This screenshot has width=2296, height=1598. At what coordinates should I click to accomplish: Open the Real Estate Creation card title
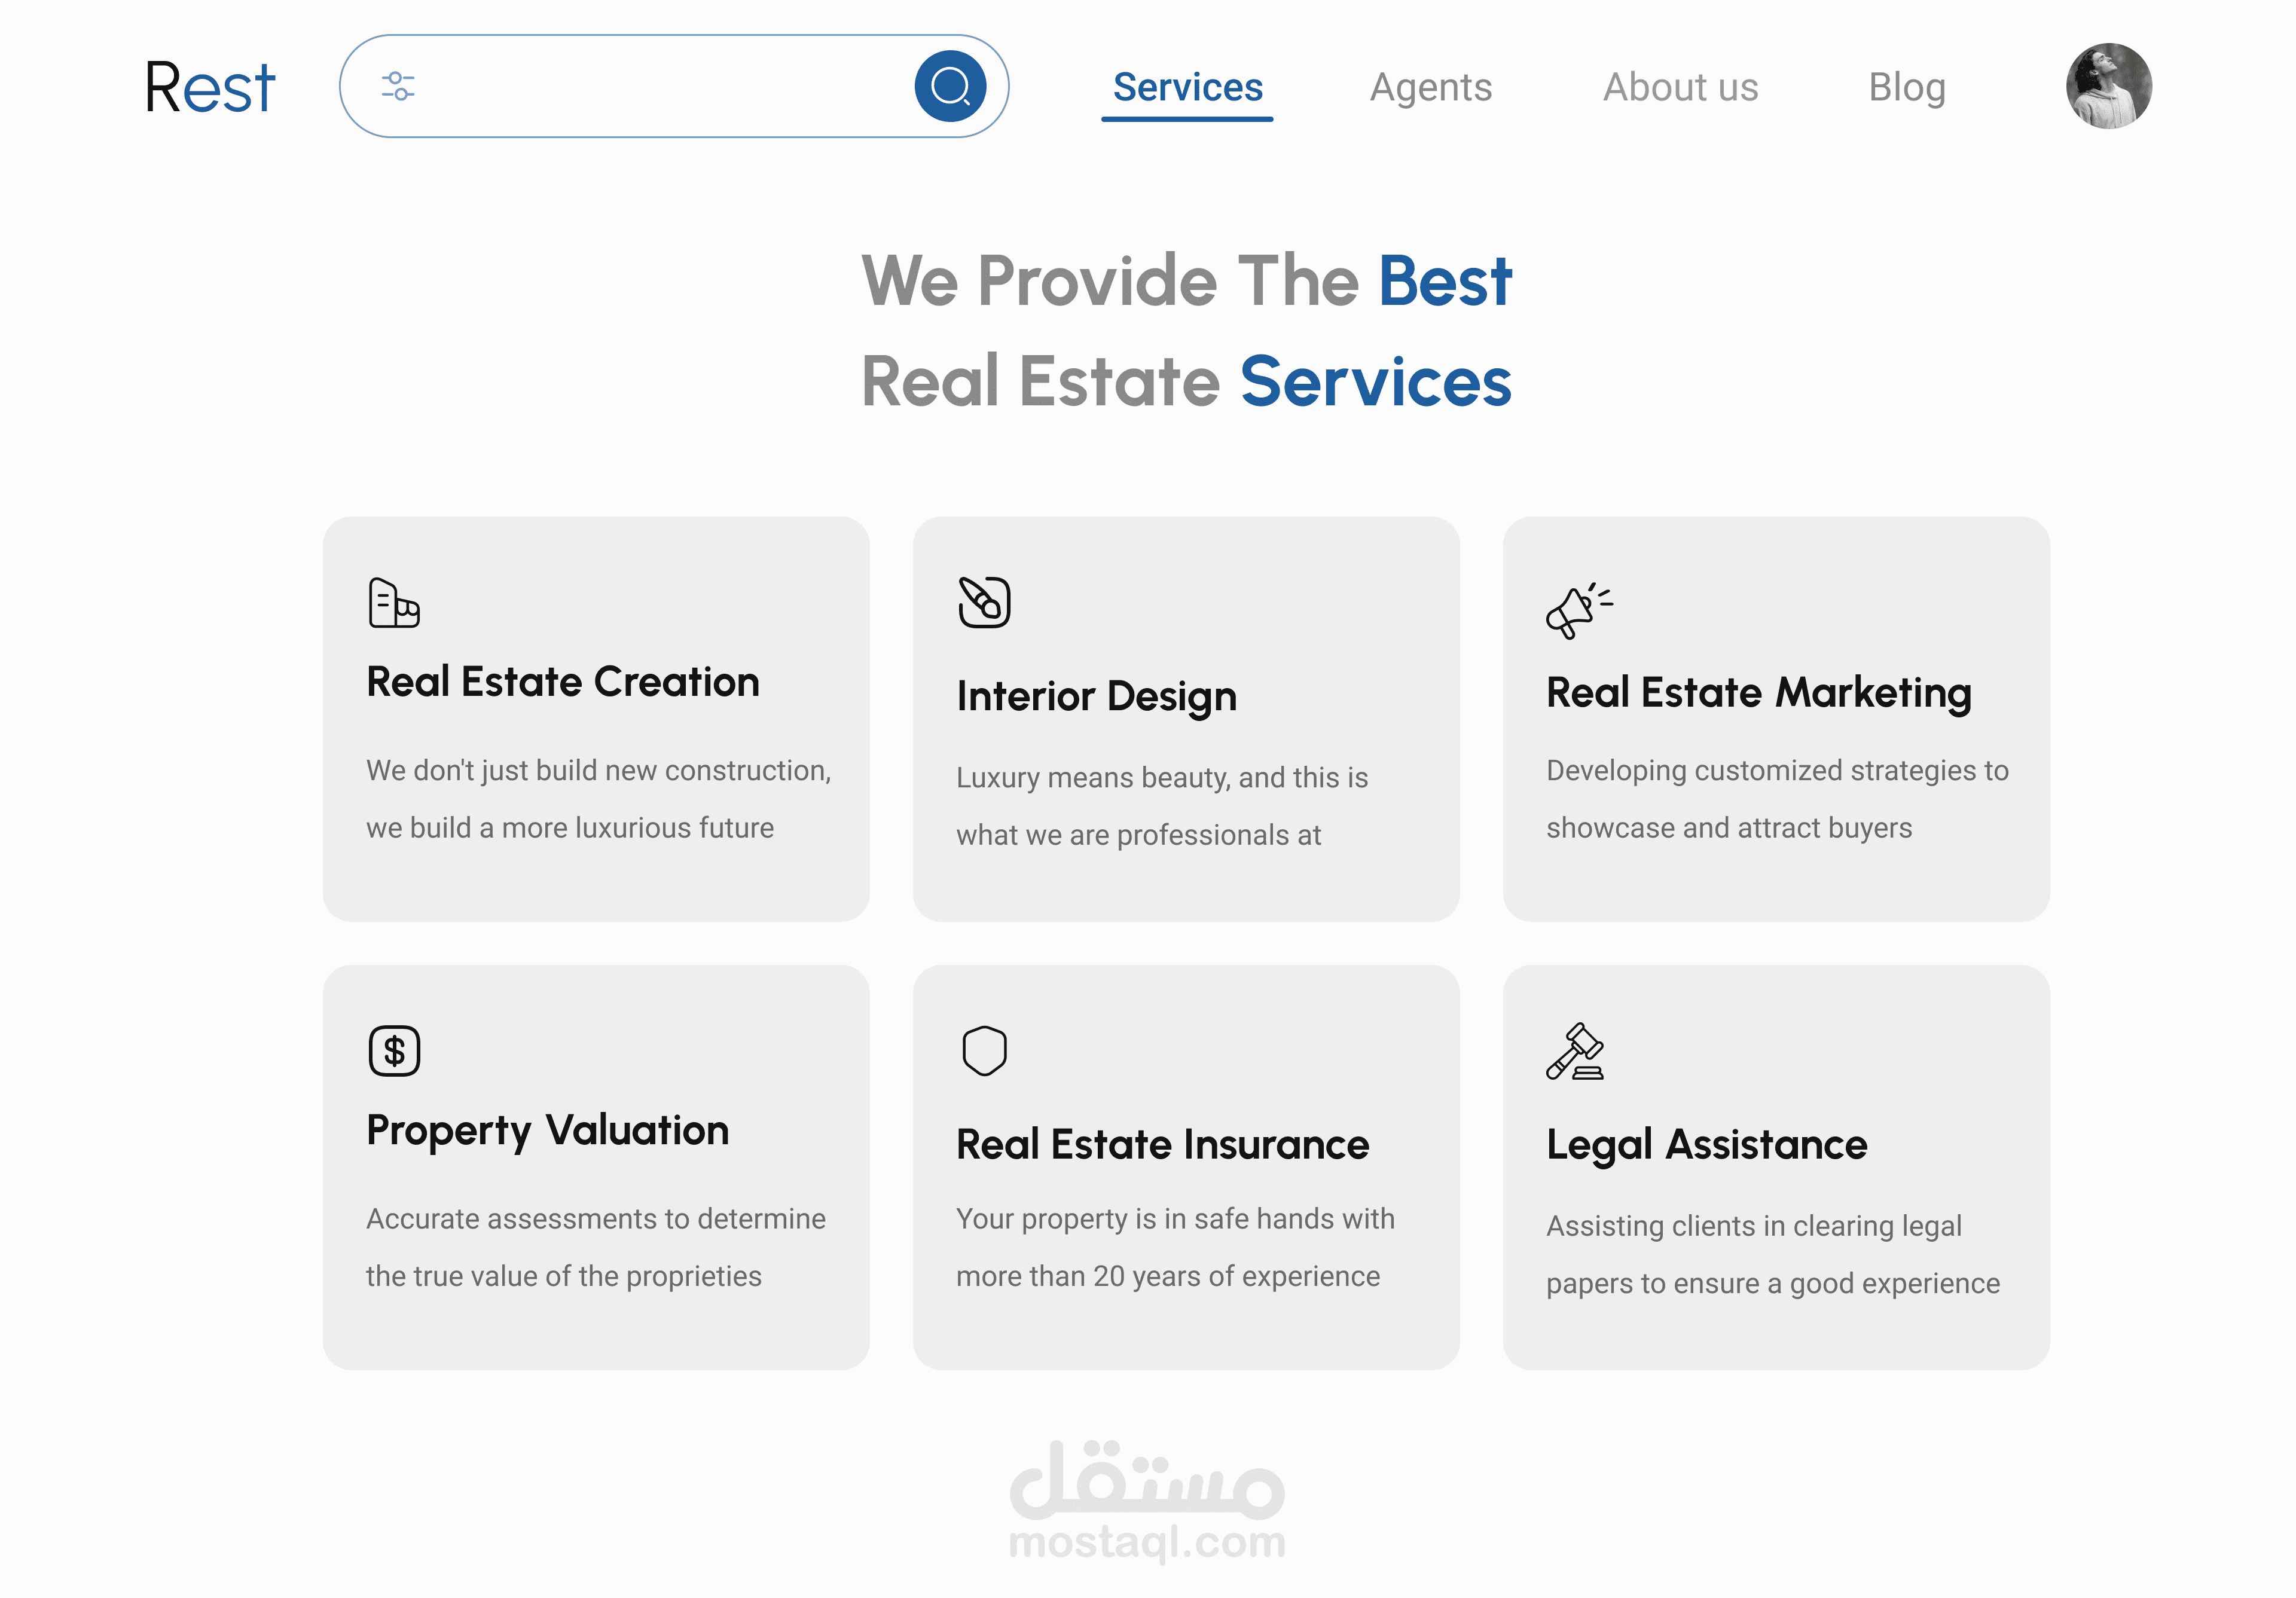click(x=563, y=682)
